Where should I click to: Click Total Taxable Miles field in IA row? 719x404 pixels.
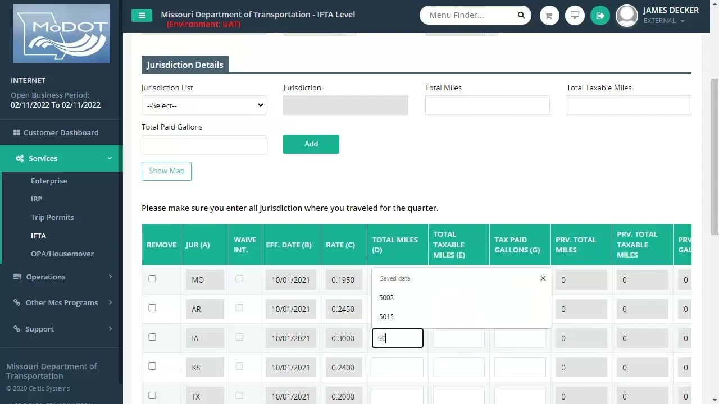click(x=459, y=338)
